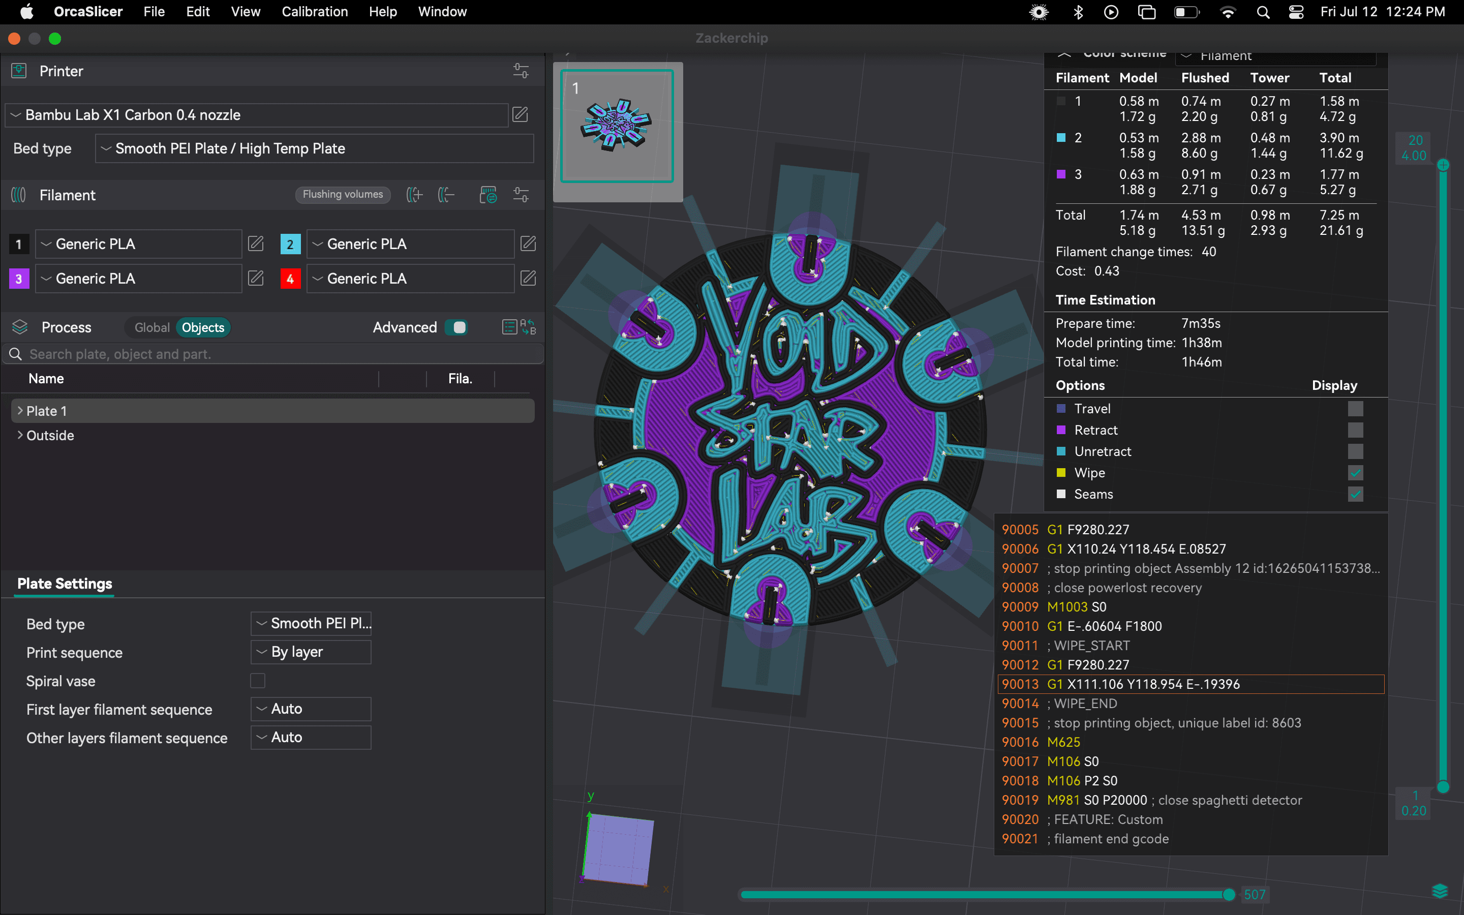Open the OrcaSlicer application menu
Image resolution: width=1464 pixels, height=915 pixels.
(88, 12)
